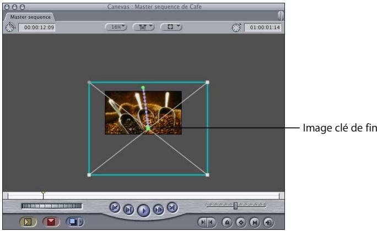Click the clock icon beside the duration field
The image size is (377, 231).
point(10,28)
